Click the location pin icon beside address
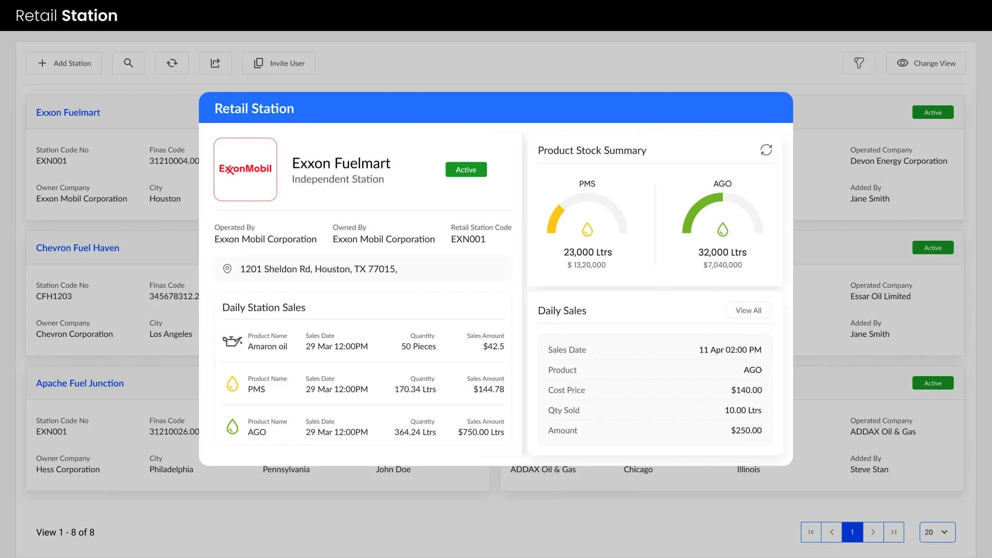Image resolution: width=992 pixels, height=558 pixels. (x=227, y=269)
